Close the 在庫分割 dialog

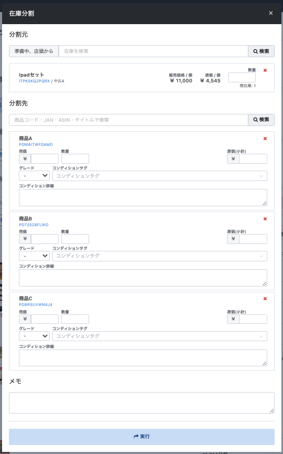(x=271, y=13)
